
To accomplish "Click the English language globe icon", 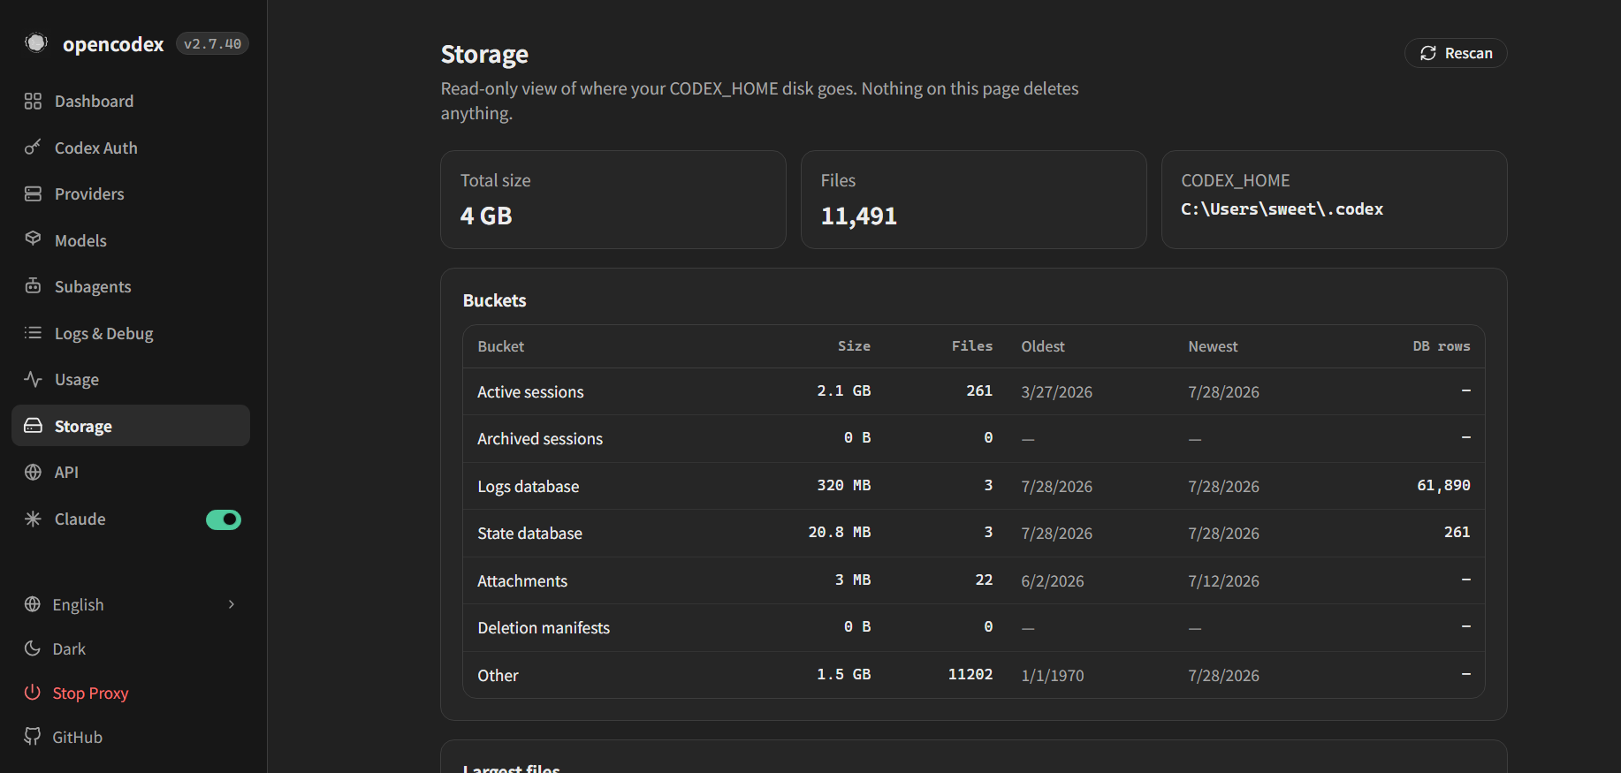I will pyautogui.click(x=33, y=604).
